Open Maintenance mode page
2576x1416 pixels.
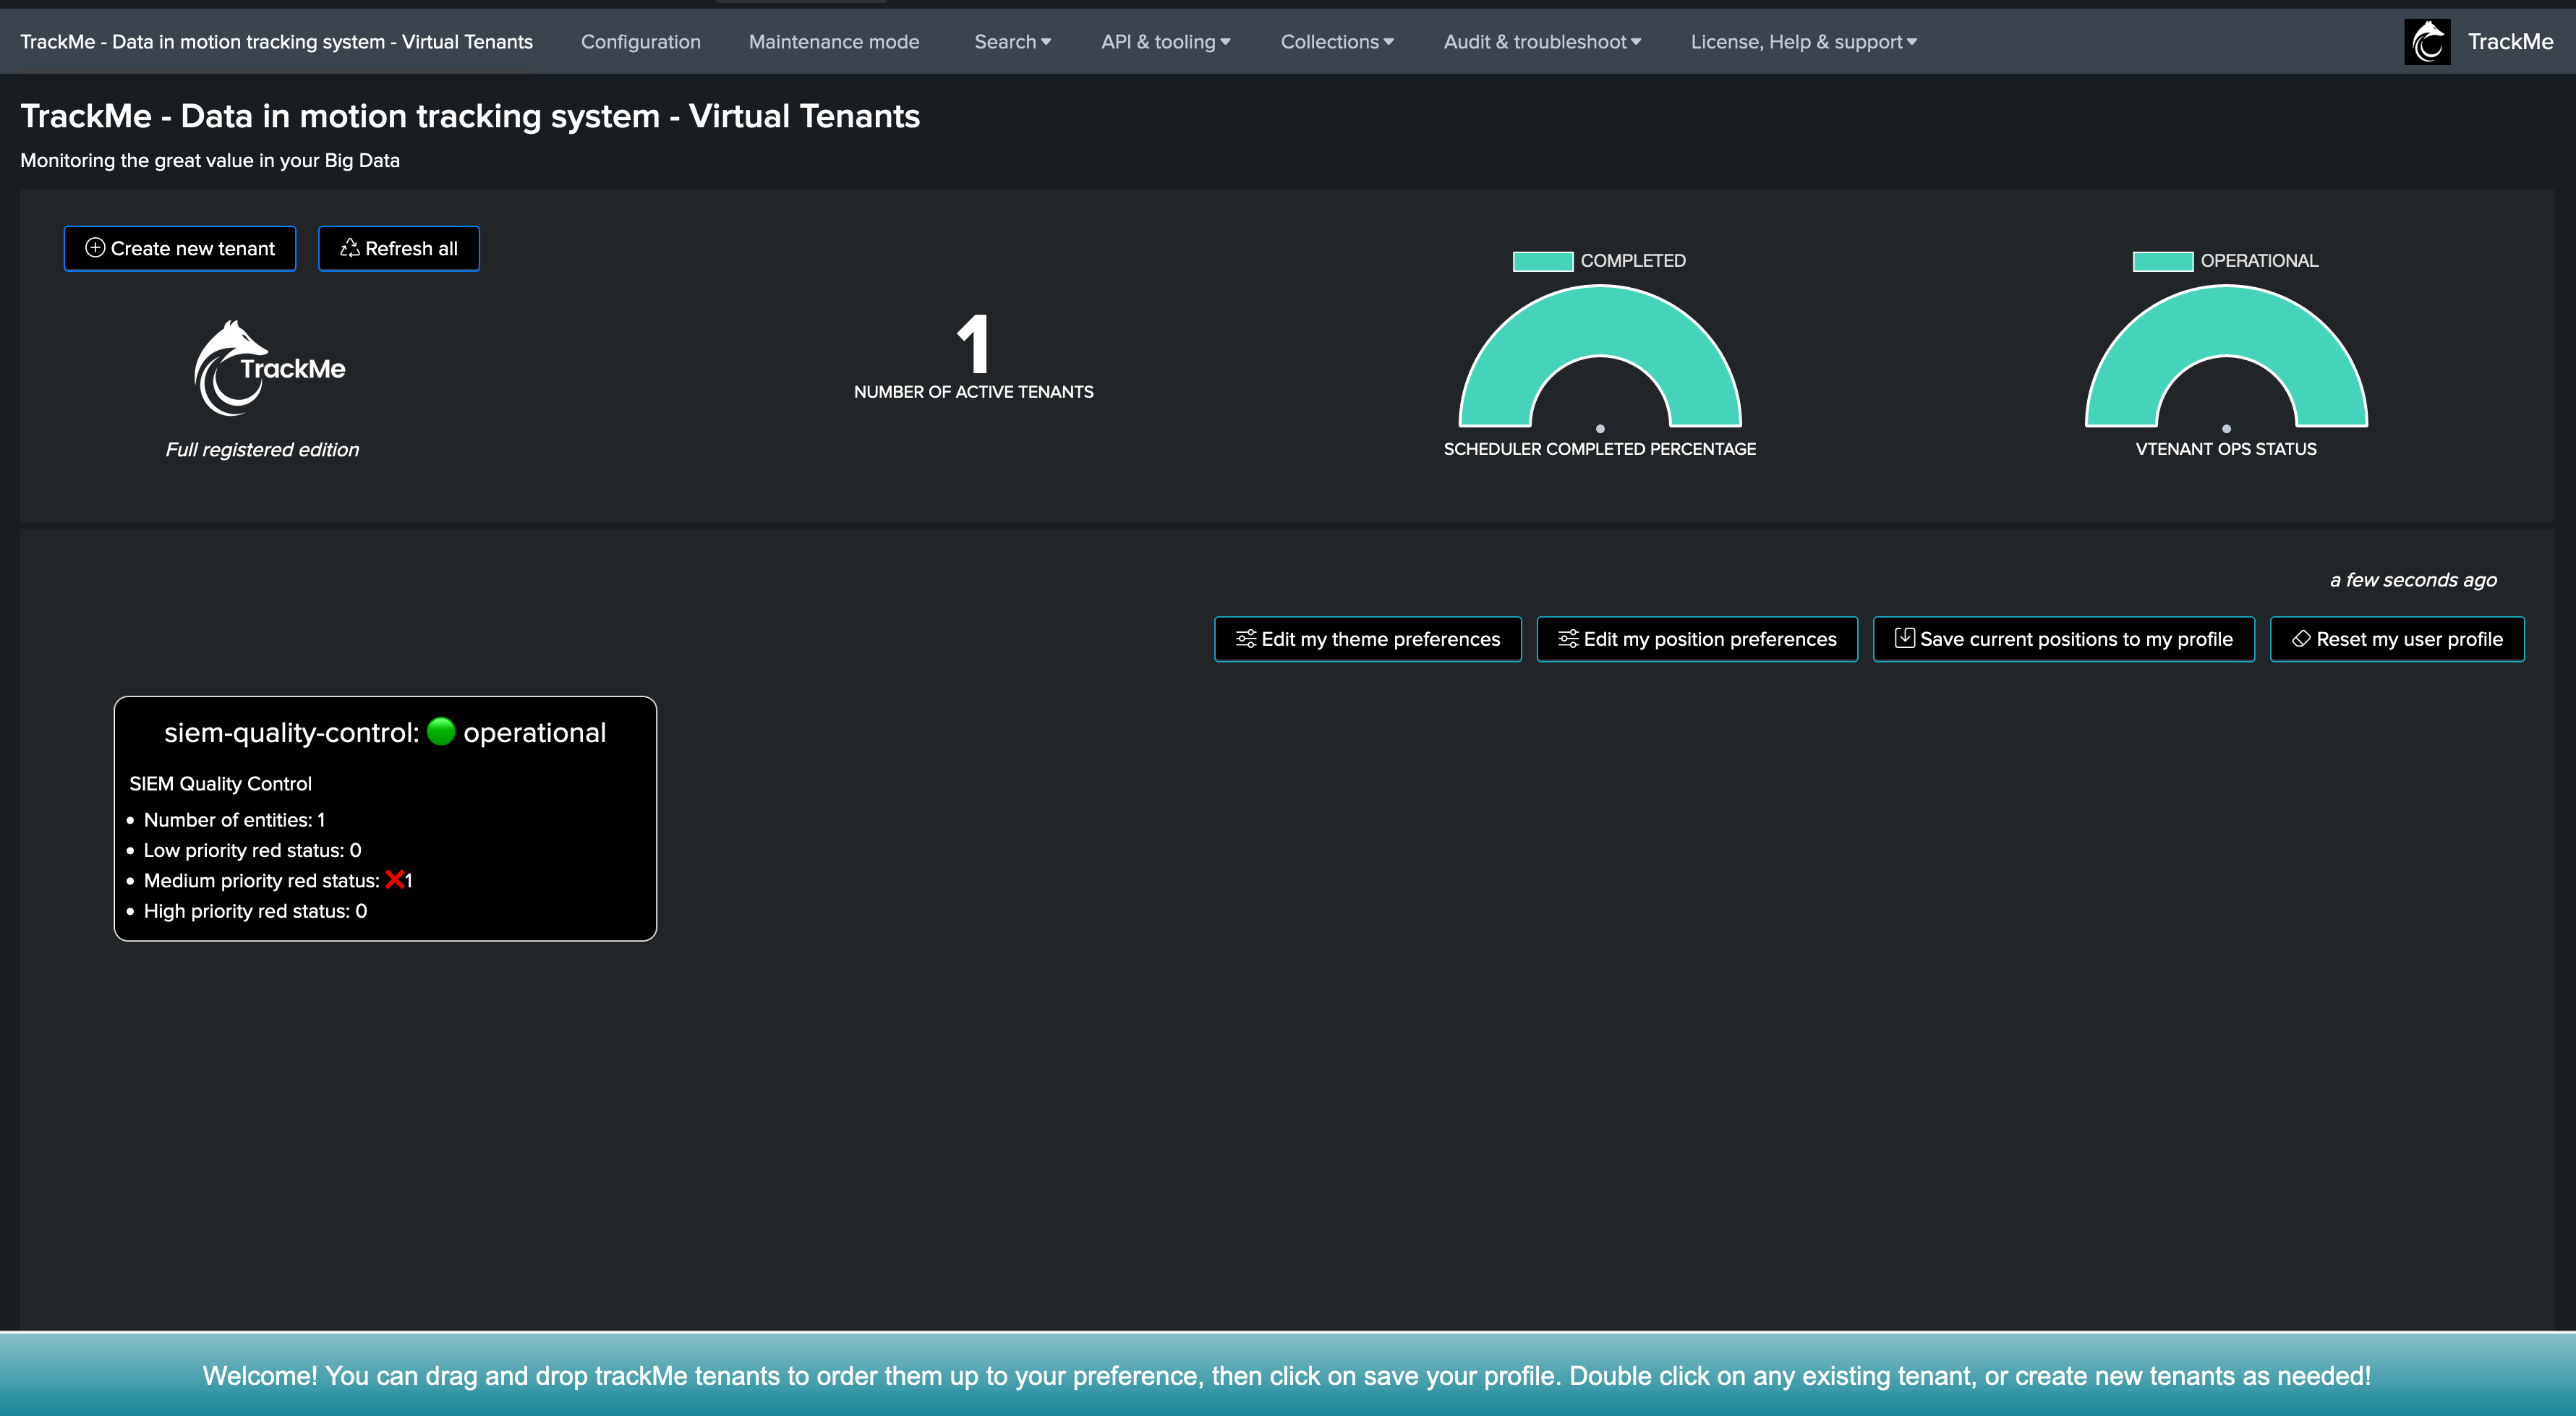click(x=833, y=42)
